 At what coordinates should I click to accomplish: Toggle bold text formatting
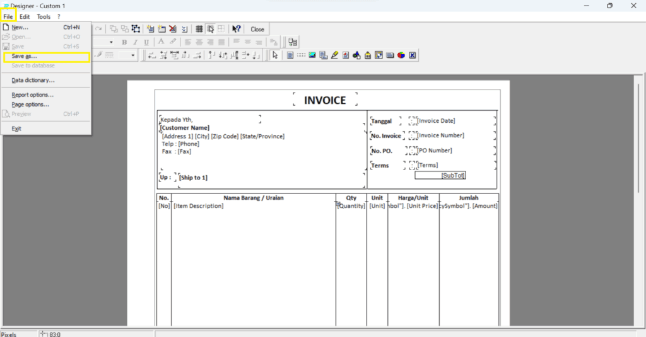(124, 42)
